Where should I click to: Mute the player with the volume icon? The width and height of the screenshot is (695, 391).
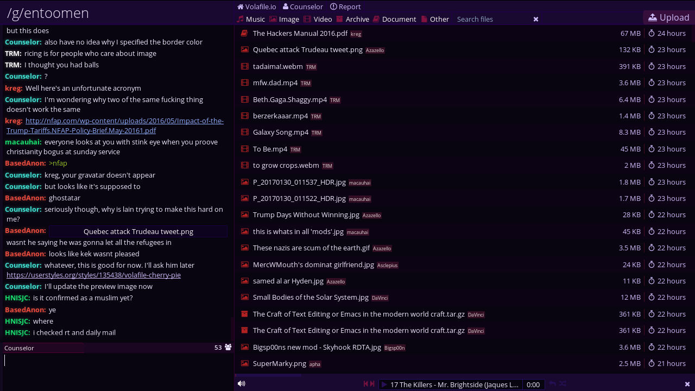tap(242, 384)
